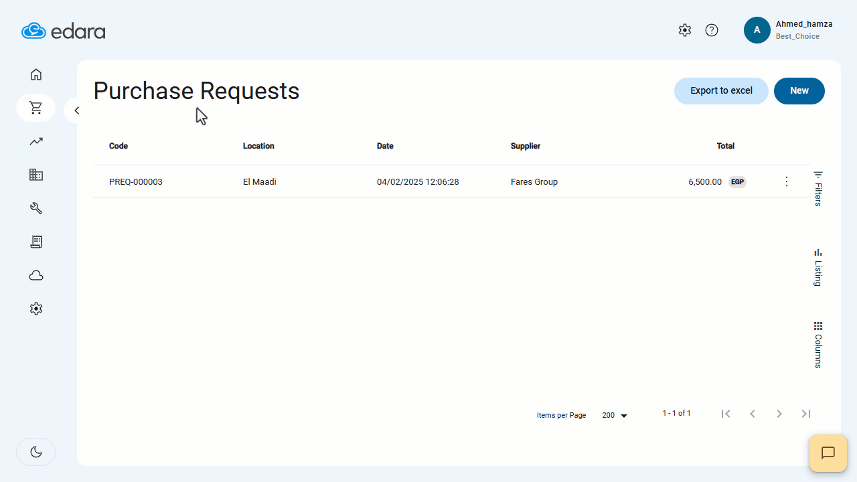Click the 6,500.00 total amount

(x=705, y=182)
